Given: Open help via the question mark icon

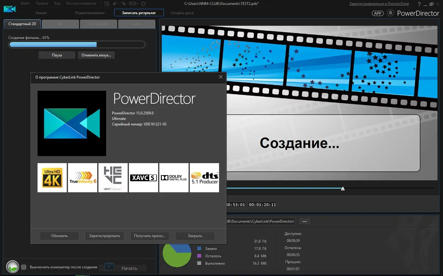Looking at the screenshot, I should 419,4.
